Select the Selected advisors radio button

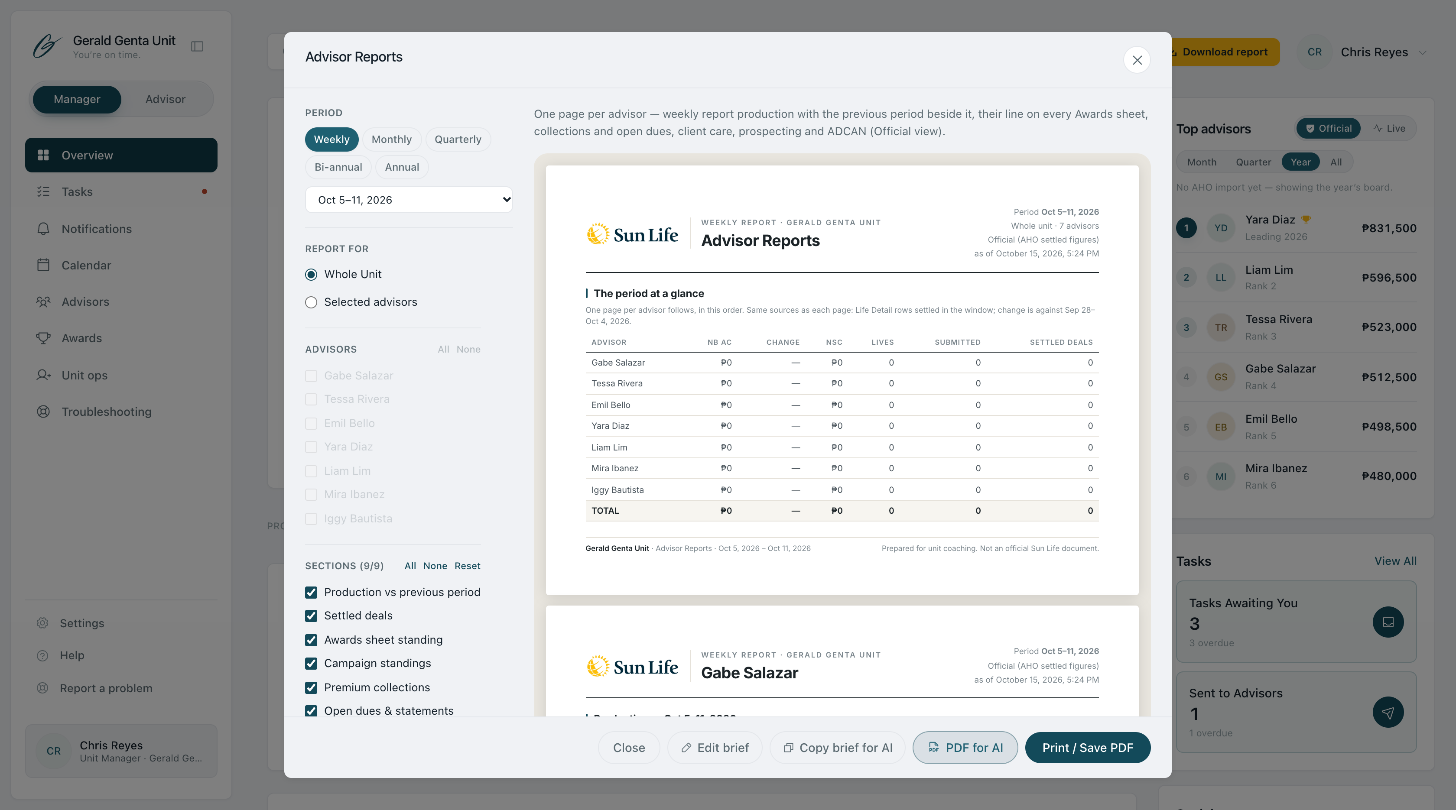311,302
